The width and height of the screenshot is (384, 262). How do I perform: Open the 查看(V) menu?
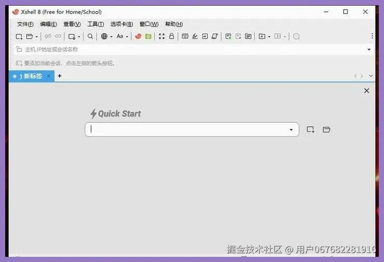coord(72,24)
